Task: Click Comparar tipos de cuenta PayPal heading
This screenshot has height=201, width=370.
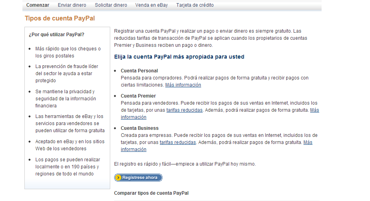Action: pyautogui.click(x=151, y=193)
